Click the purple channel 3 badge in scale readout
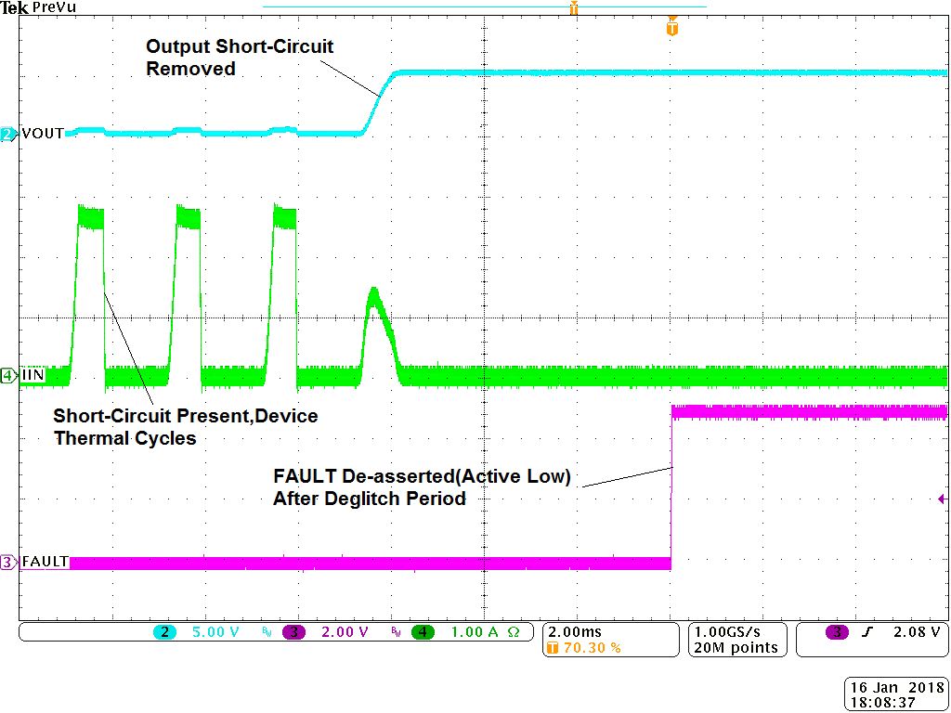This screenshot has width=951, height=713. (294, 632)
